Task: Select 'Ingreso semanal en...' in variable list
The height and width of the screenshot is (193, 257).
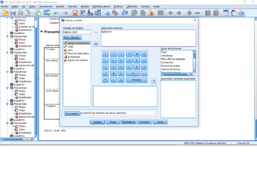Action: point(77,43)
